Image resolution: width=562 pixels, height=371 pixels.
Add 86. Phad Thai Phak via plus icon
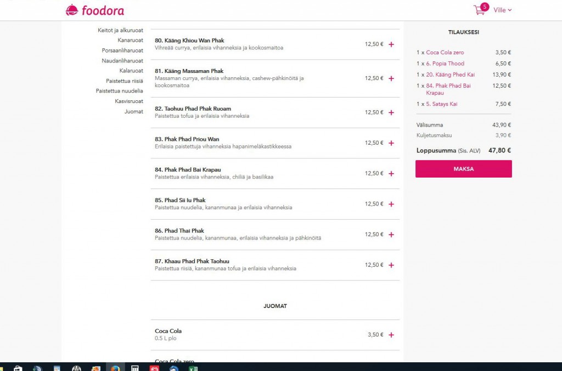(x=391, y=235)
